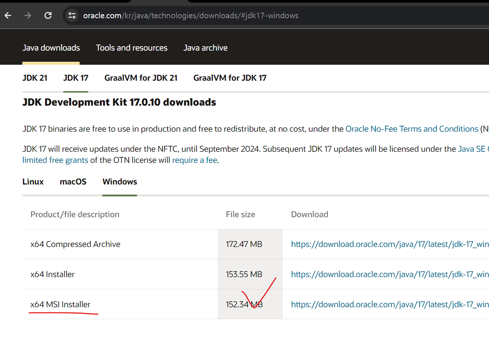The width and height of the screenshot is (489, 337).
Task: Open the Java SE license link
Action: click(x=473, y=149)
